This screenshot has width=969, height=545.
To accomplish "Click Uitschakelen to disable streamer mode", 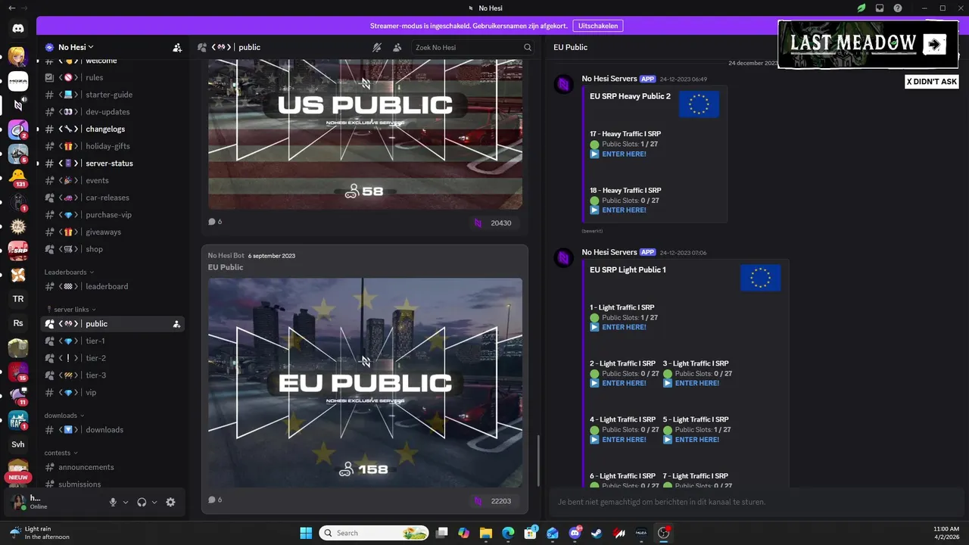I will pyautogui.click(x=598, y=26).
